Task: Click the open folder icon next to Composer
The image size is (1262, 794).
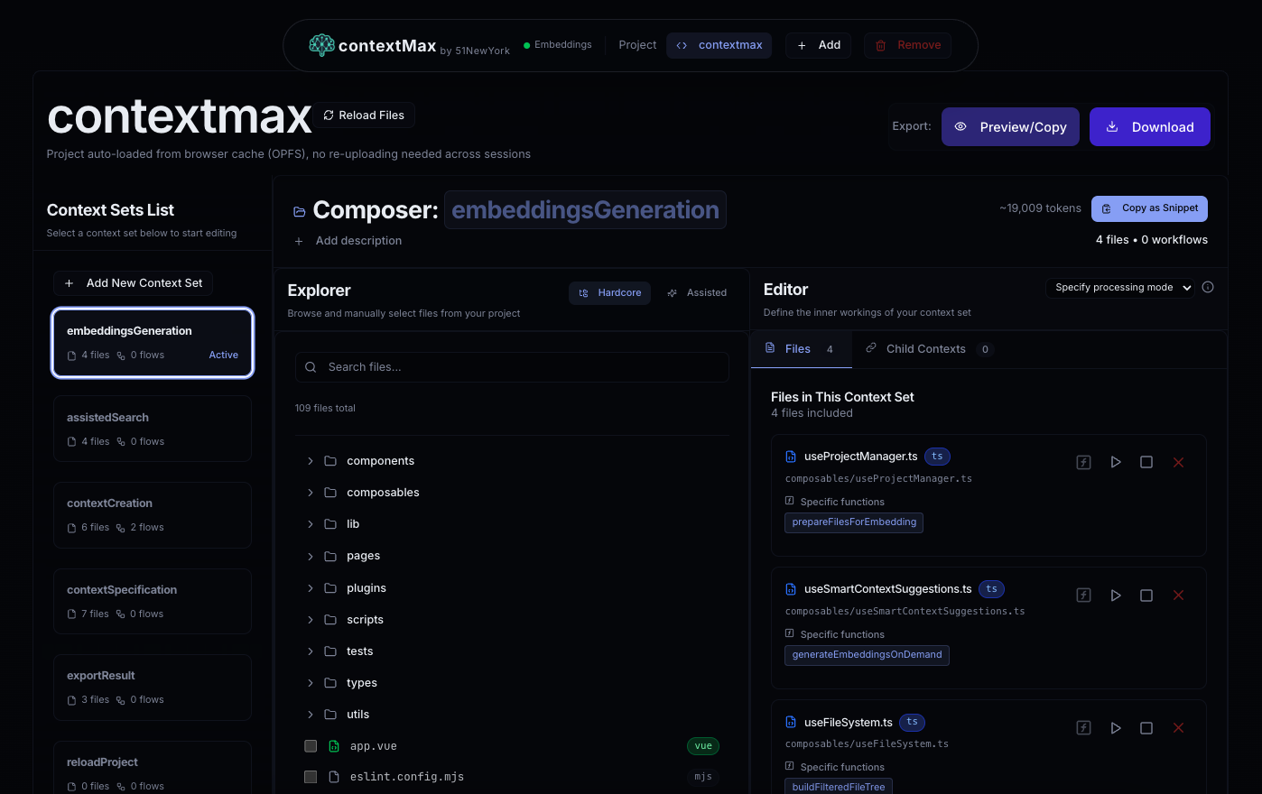Action: pos(300,212)
